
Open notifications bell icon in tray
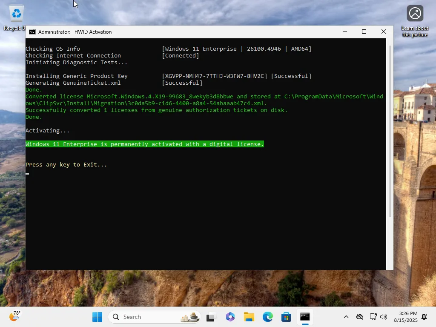click(x=425, y=317)
